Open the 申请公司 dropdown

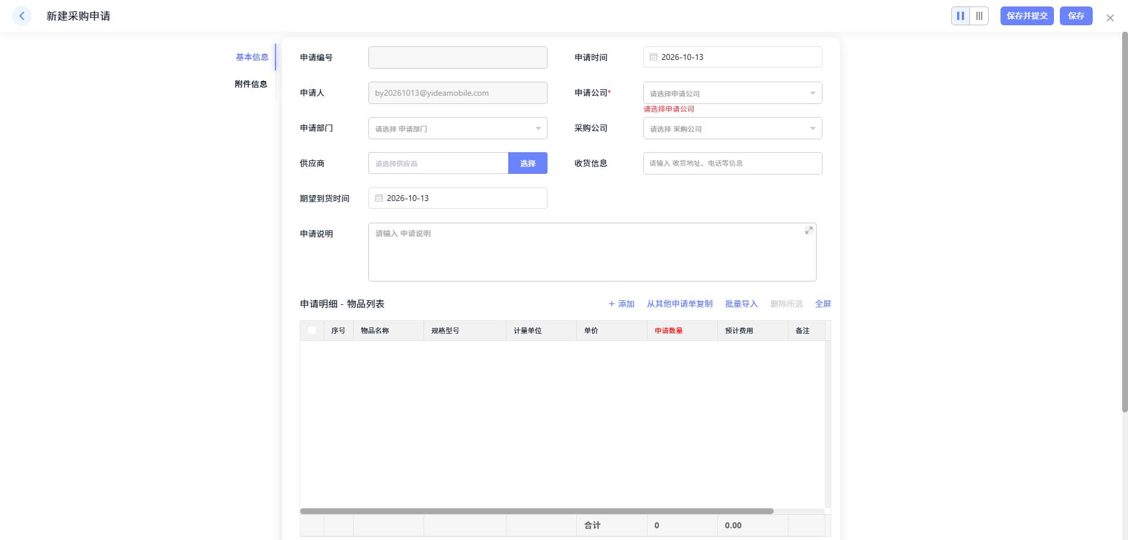(733, 93)
